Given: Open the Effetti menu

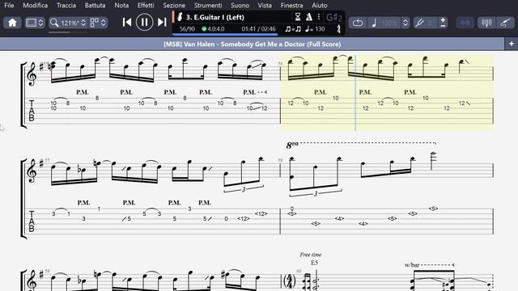Looking at the screenshot, I should pyautogui.click(x=146, y=6).
